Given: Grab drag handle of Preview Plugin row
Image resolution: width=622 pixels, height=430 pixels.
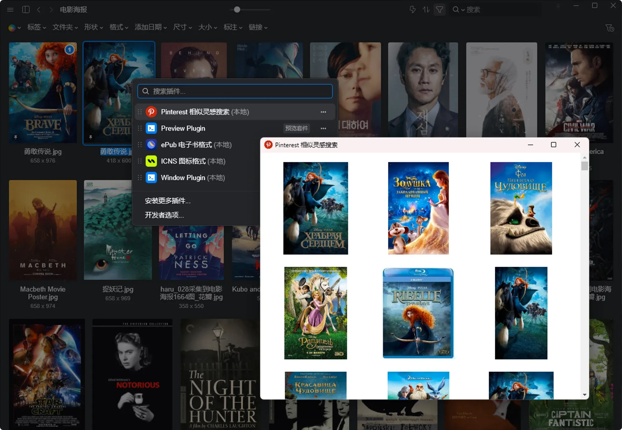Looking at the screenshot, I should pyautogui.click(x=140, y=128).
